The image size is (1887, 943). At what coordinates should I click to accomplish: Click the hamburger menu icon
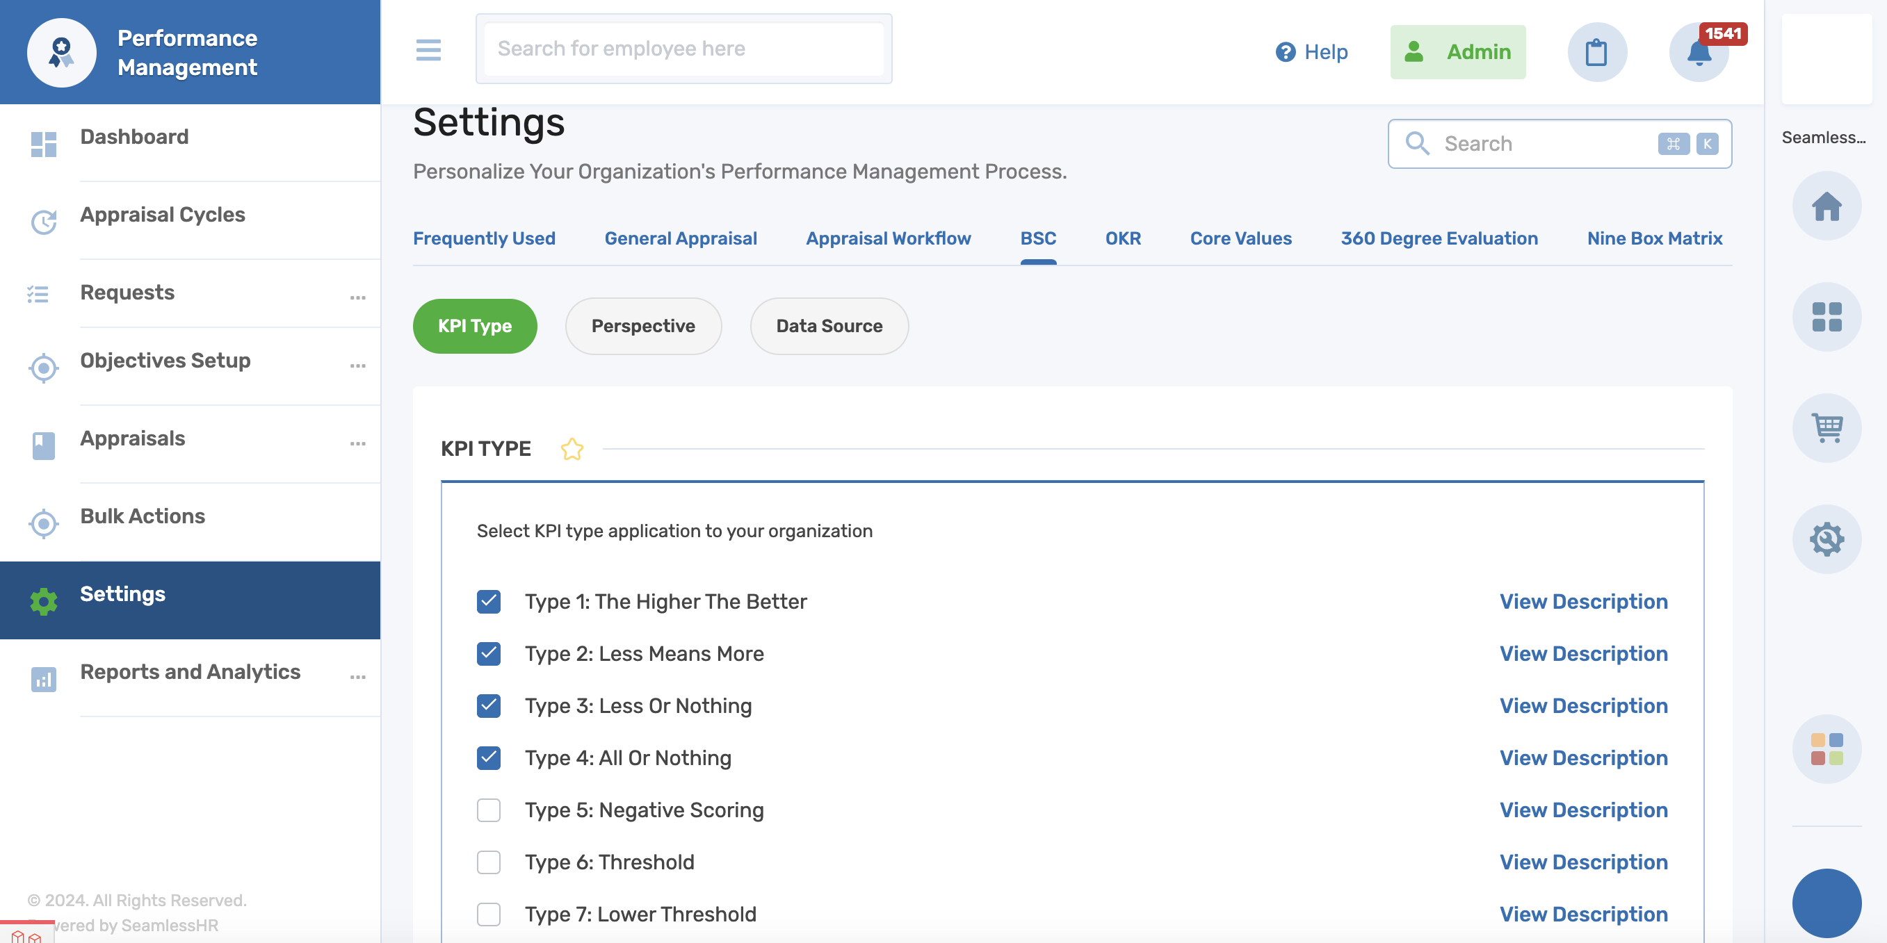[x=428, y=50]
